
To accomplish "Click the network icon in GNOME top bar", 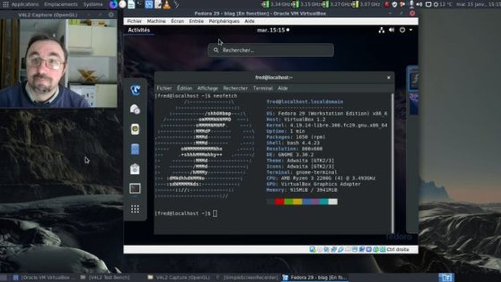I will pos(381,30).
